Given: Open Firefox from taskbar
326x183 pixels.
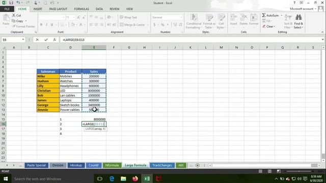Looking at the screenshot, I should click(135, 178).
